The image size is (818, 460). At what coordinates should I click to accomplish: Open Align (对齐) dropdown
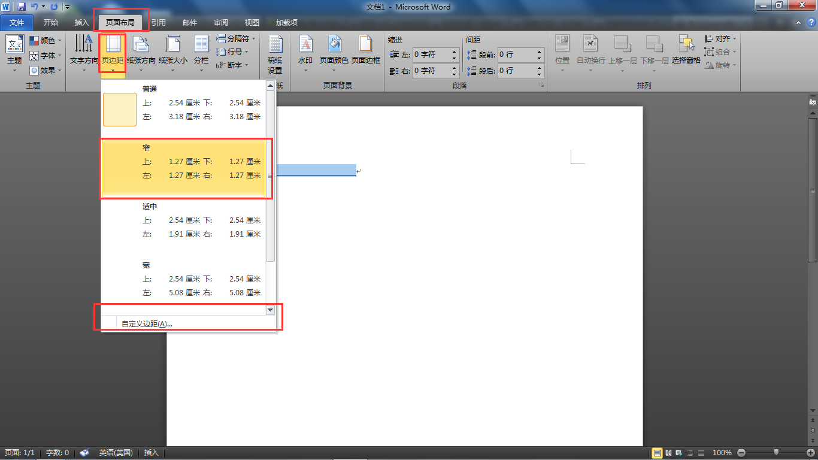click(x=721, y=38)
